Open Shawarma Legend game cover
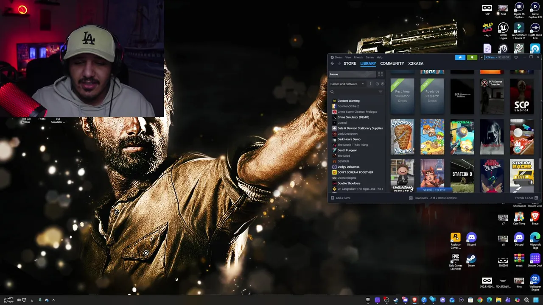The width and height of the screenshot is (543, 305). 403,137
